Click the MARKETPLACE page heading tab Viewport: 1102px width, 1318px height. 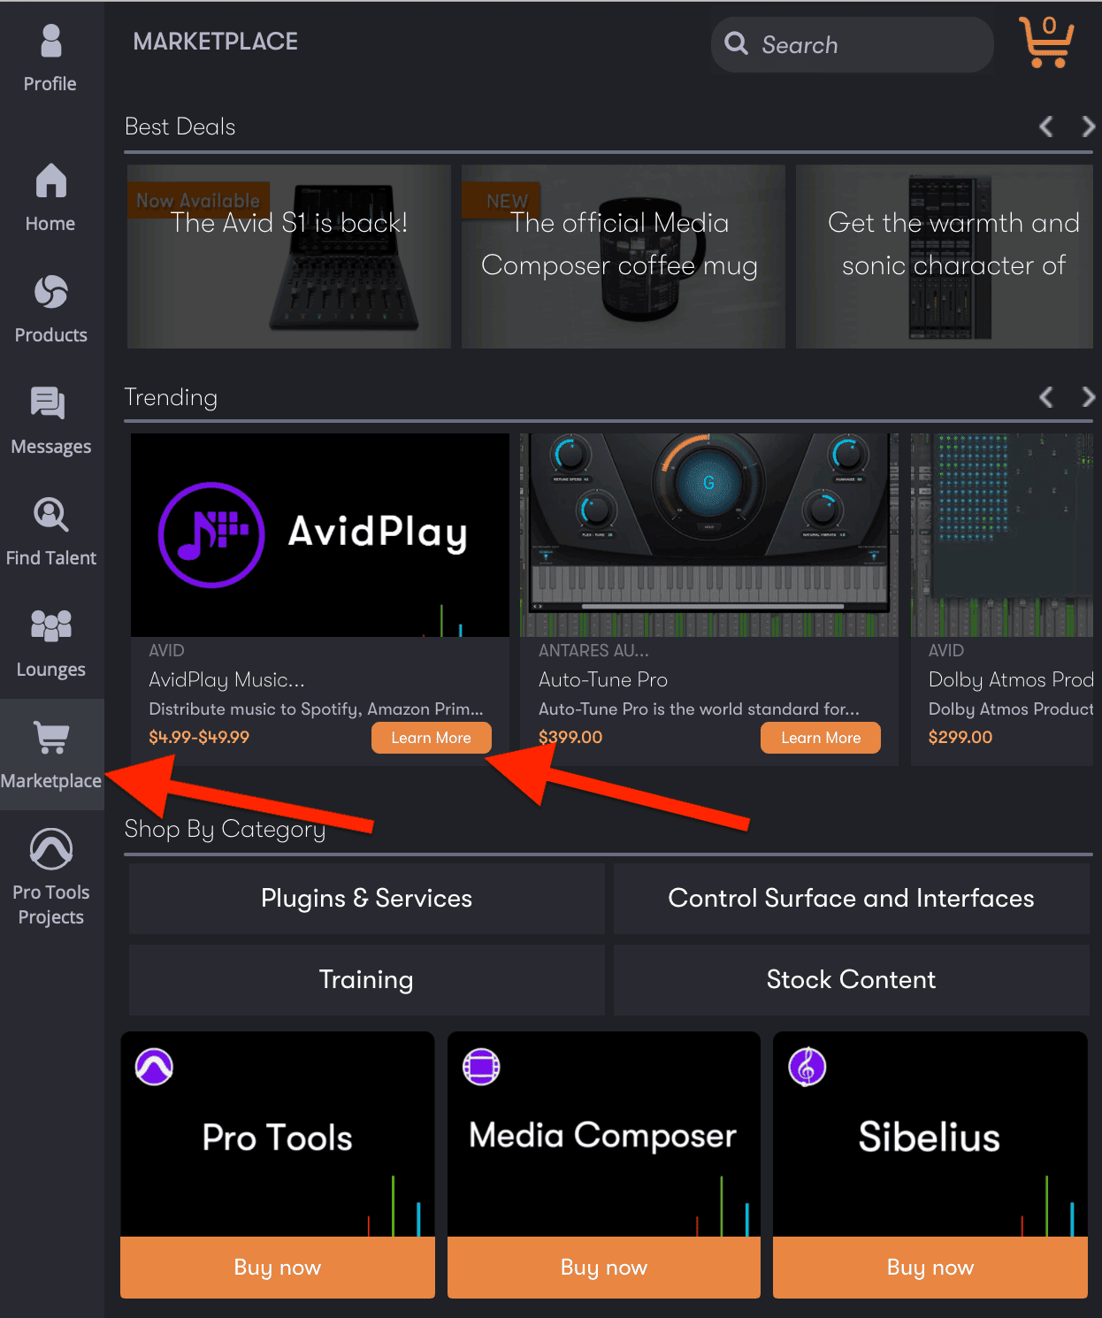click(215, 41)
